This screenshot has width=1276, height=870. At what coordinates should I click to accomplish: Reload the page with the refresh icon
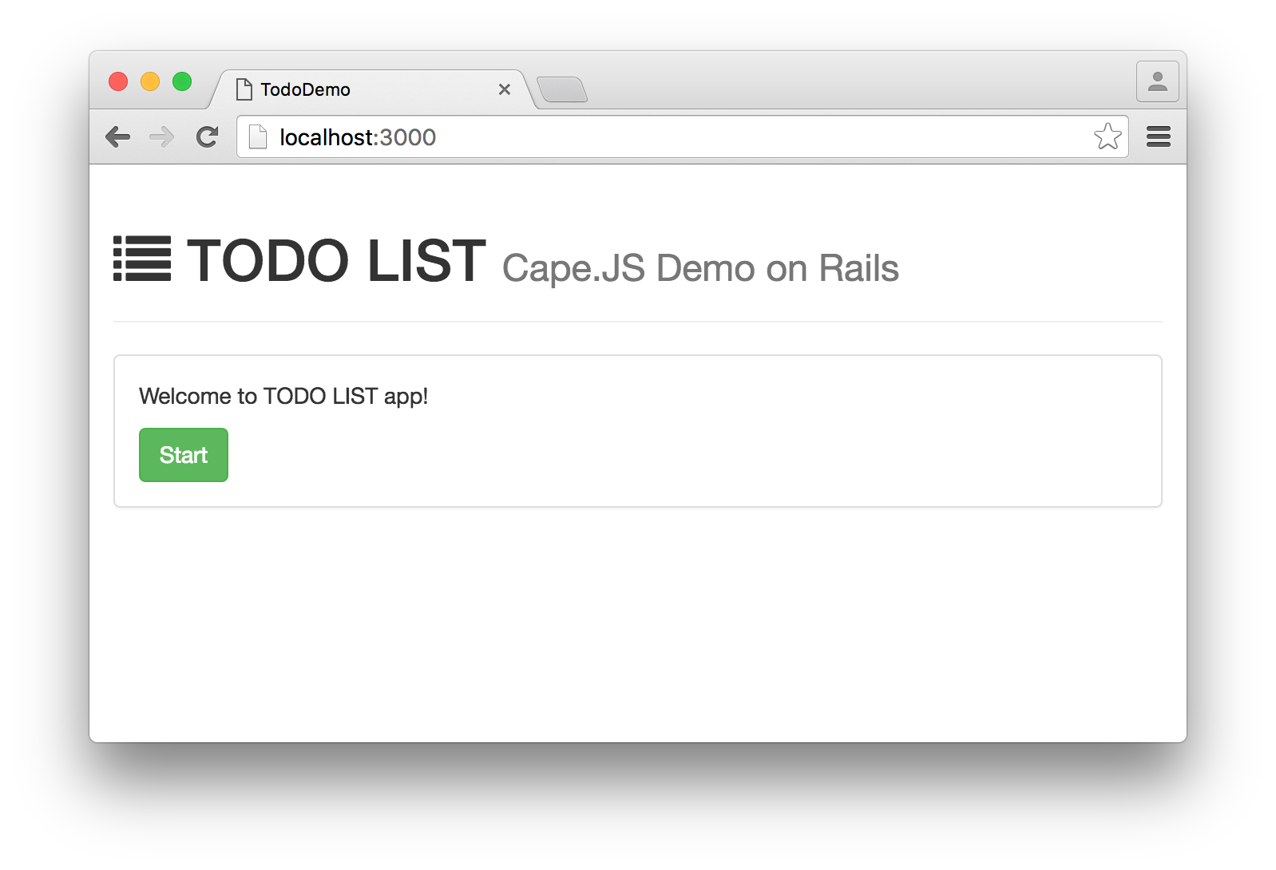[x=208, y=137]
